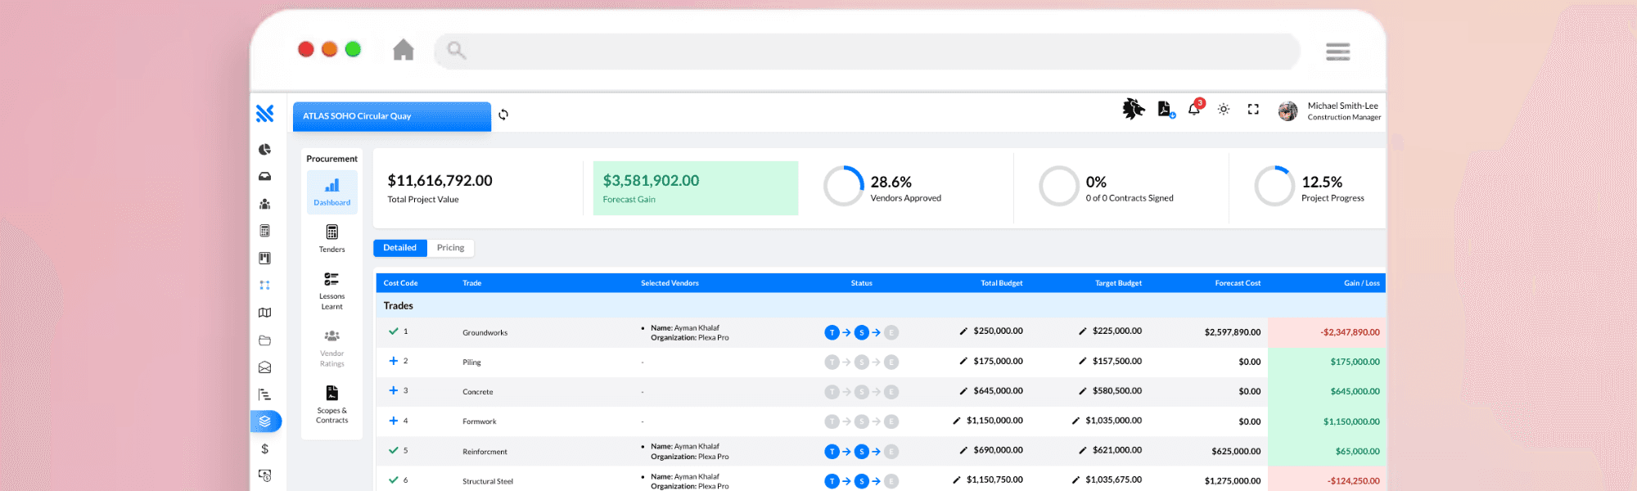Open Vendor Ratings in Procurement menu
The width and height of the screenshot is (1637, 491).
tap(331, 349)
